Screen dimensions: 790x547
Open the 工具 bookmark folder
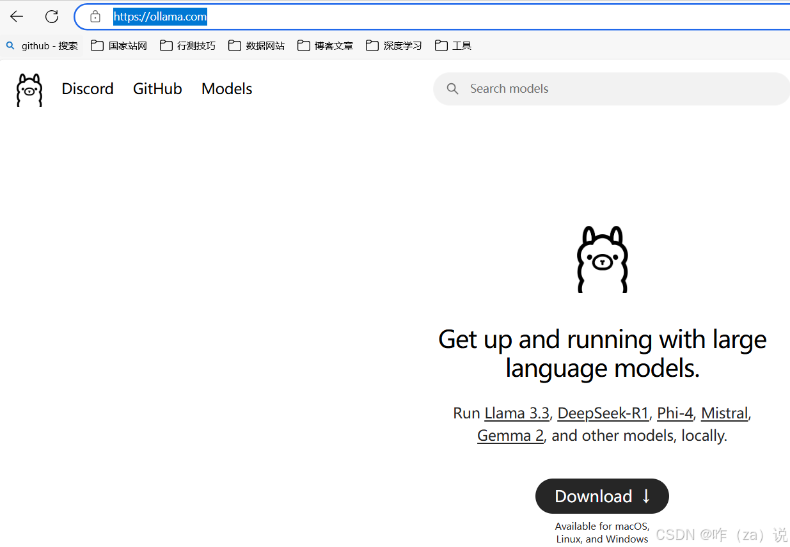point(453,45)
